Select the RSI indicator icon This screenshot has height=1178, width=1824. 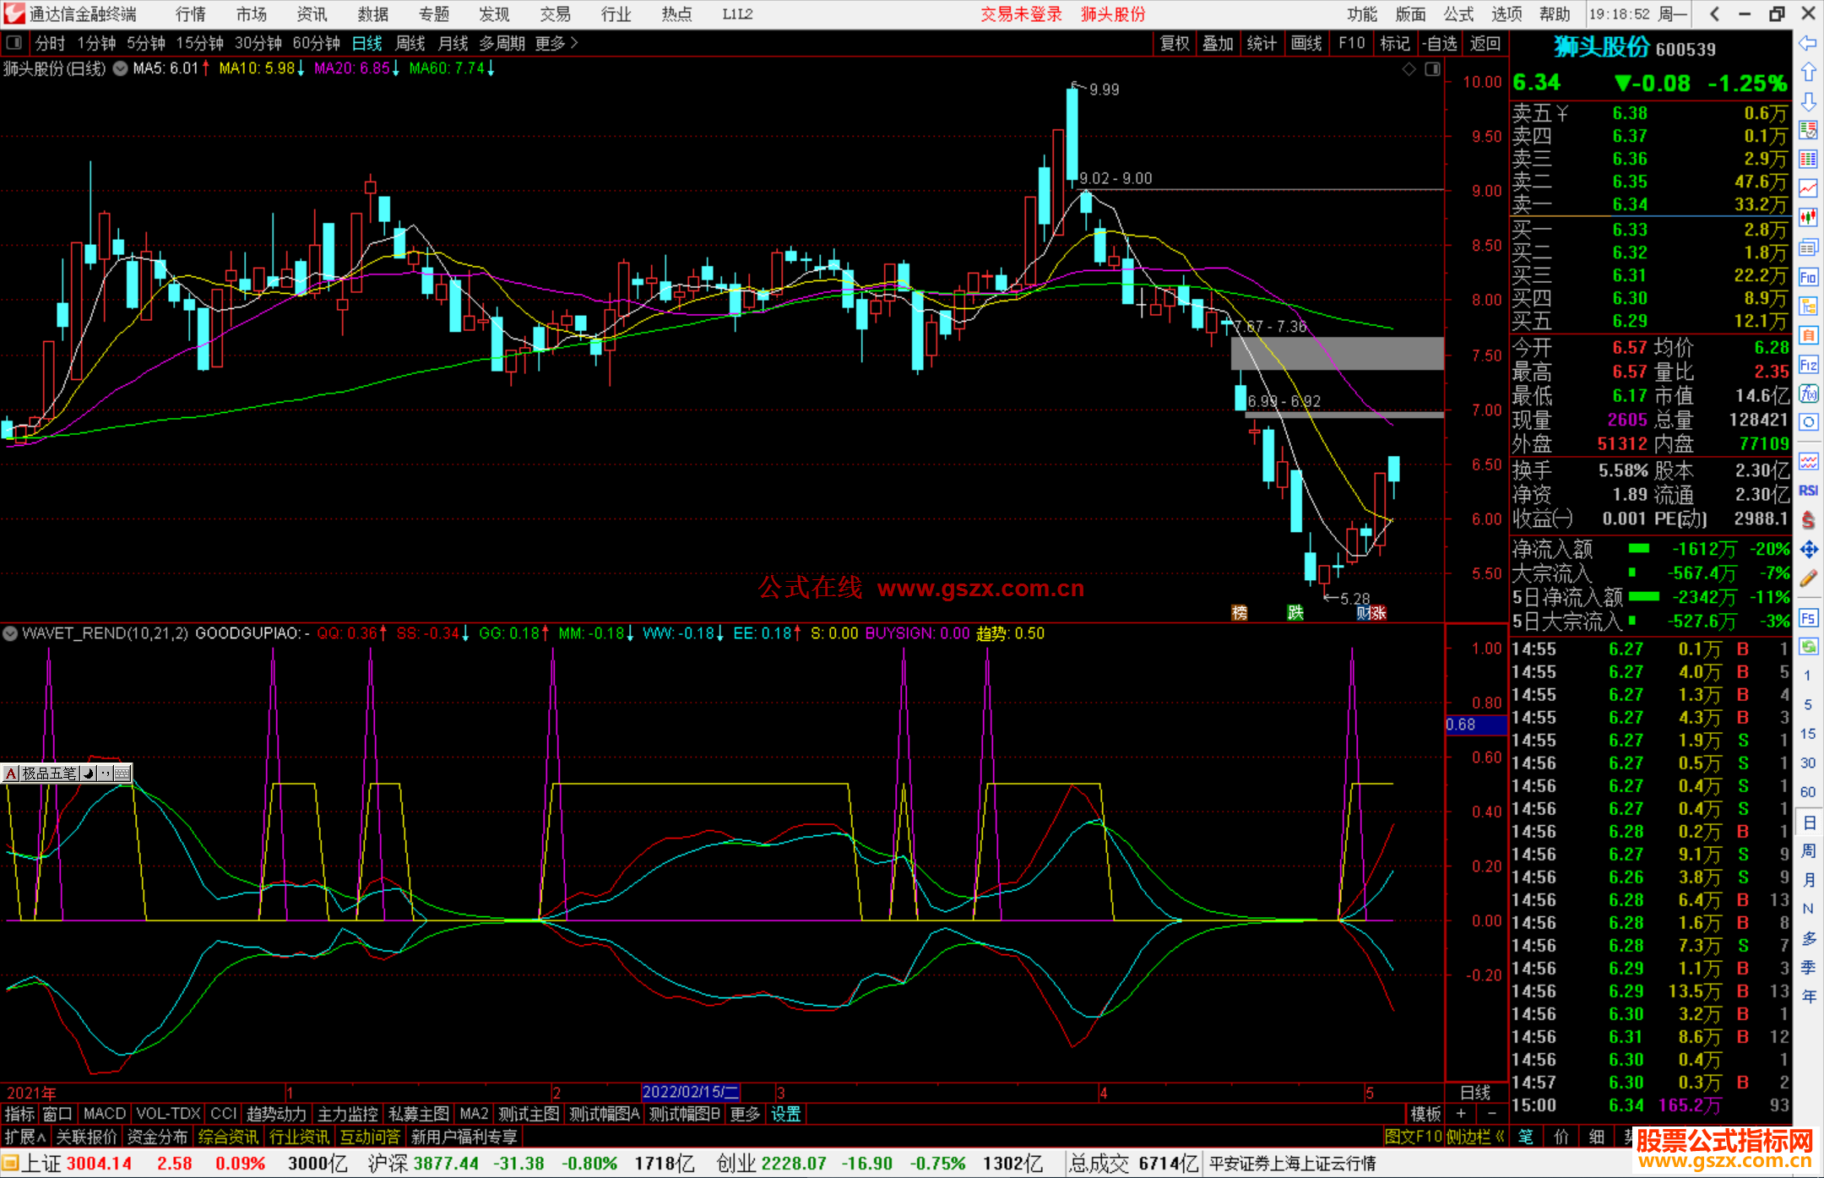[x=1808, y=491]
